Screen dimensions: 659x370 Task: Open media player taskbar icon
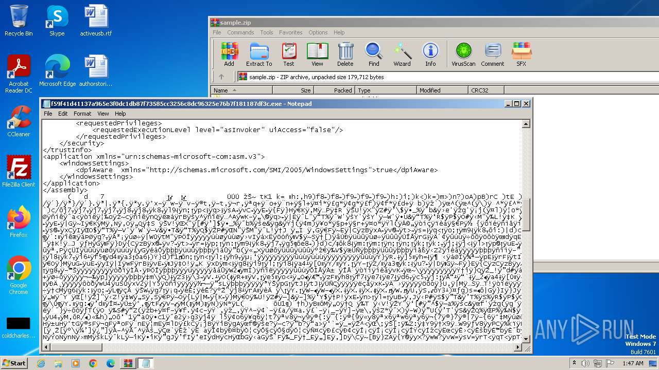tap(76, 363)
